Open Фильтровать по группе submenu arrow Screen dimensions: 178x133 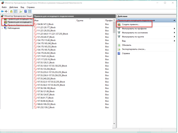[174, 37]
